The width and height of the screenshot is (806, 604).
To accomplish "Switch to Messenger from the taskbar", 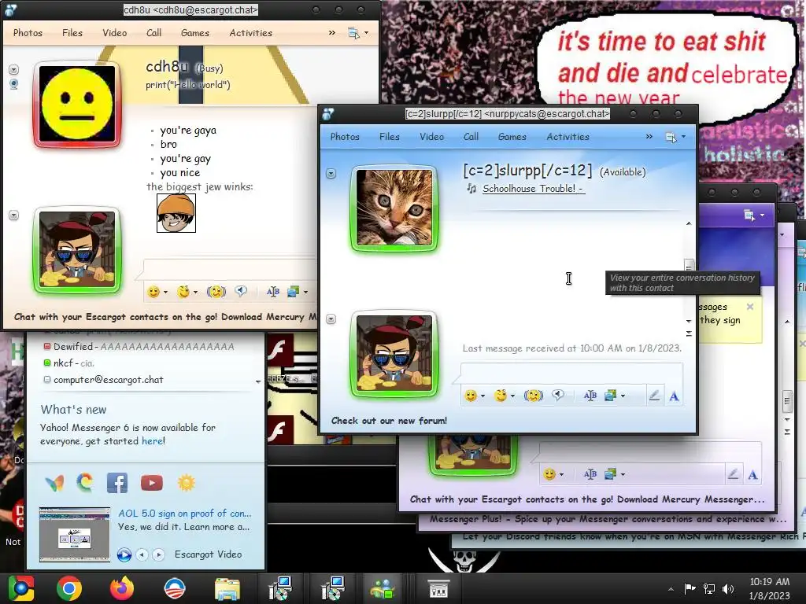I will tap(383, 589).
